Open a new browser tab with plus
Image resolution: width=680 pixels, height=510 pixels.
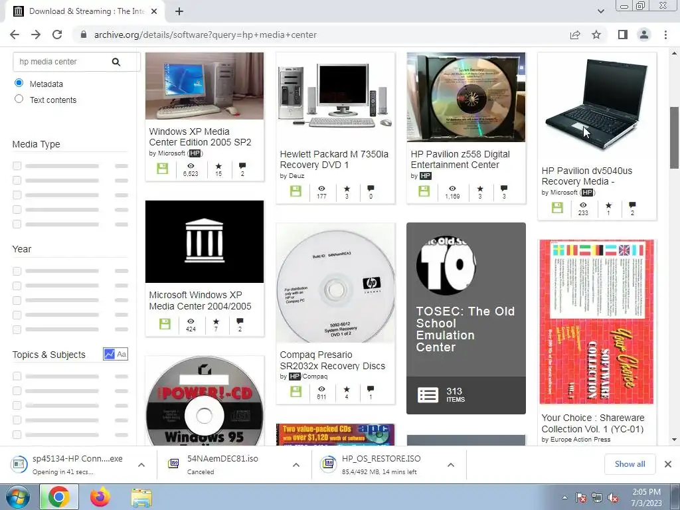(179, 11)
